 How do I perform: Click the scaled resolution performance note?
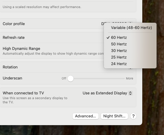pos(42,7)
